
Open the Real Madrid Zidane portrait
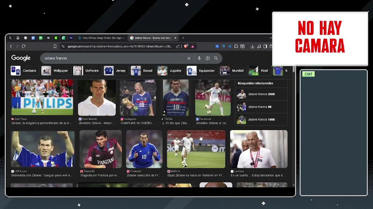click(97, 98)
